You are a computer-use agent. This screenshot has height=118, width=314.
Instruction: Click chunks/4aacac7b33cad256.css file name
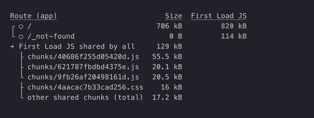pyautogui.click(x=85, y=87)
